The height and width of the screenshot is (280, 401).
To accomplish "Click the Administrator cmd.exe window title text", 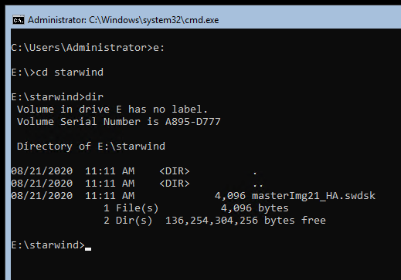I will (124, 20).
